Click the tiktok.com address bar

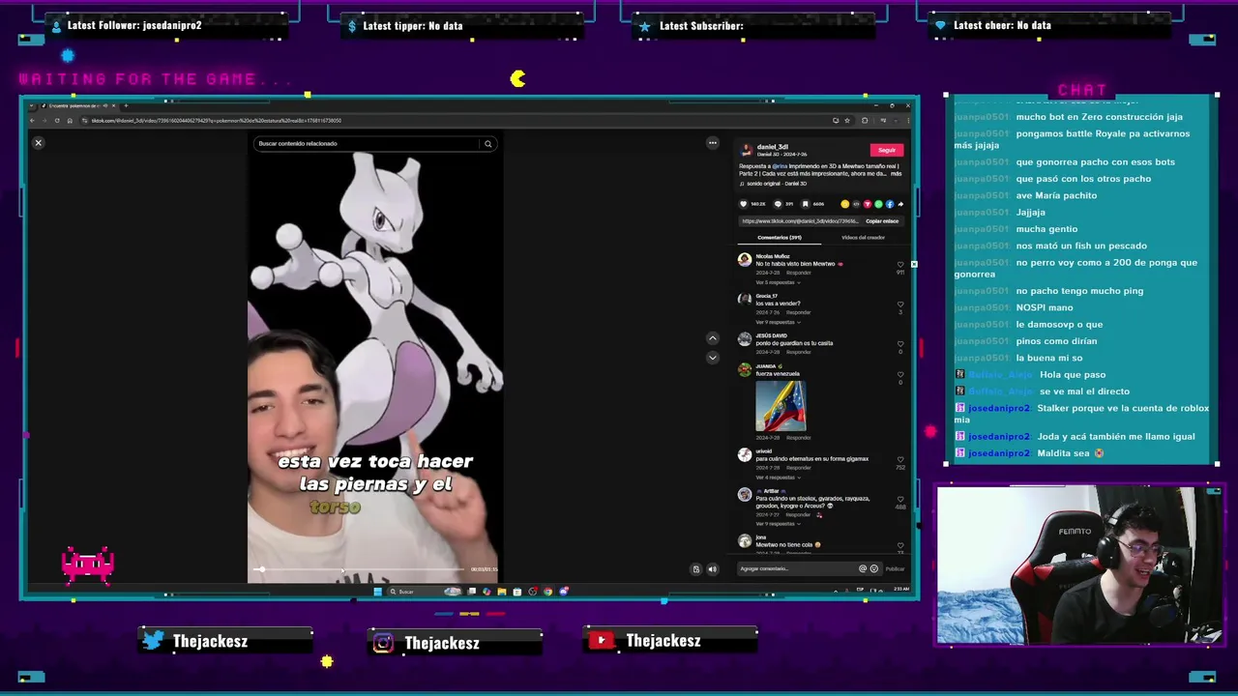(455, 121)
